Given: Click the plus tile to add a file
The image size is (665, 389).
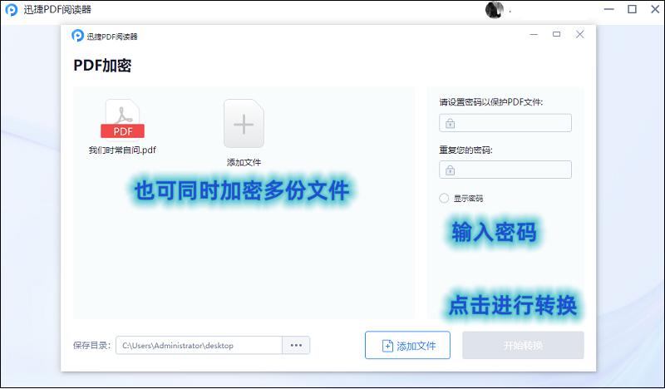Looking at the screenshot, I should pos(244,124).
